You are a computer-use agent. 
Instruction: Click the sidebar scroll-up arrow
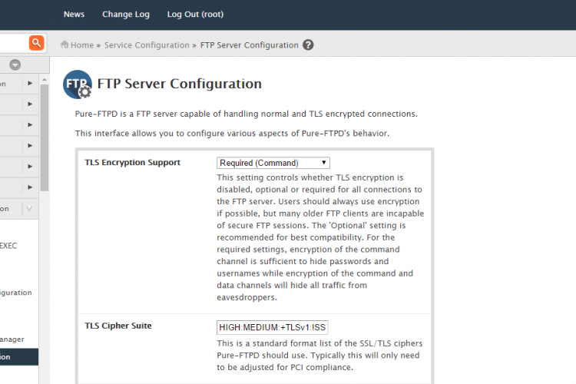click(44, 79)
